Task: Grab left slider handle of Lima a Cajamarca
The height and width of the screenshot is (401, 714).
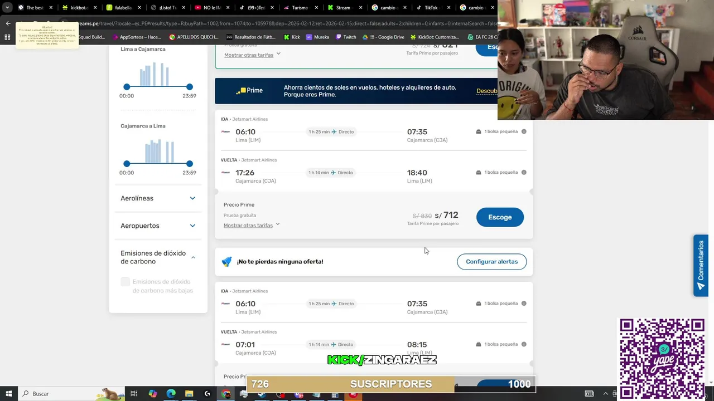Action: pos(127,87)
